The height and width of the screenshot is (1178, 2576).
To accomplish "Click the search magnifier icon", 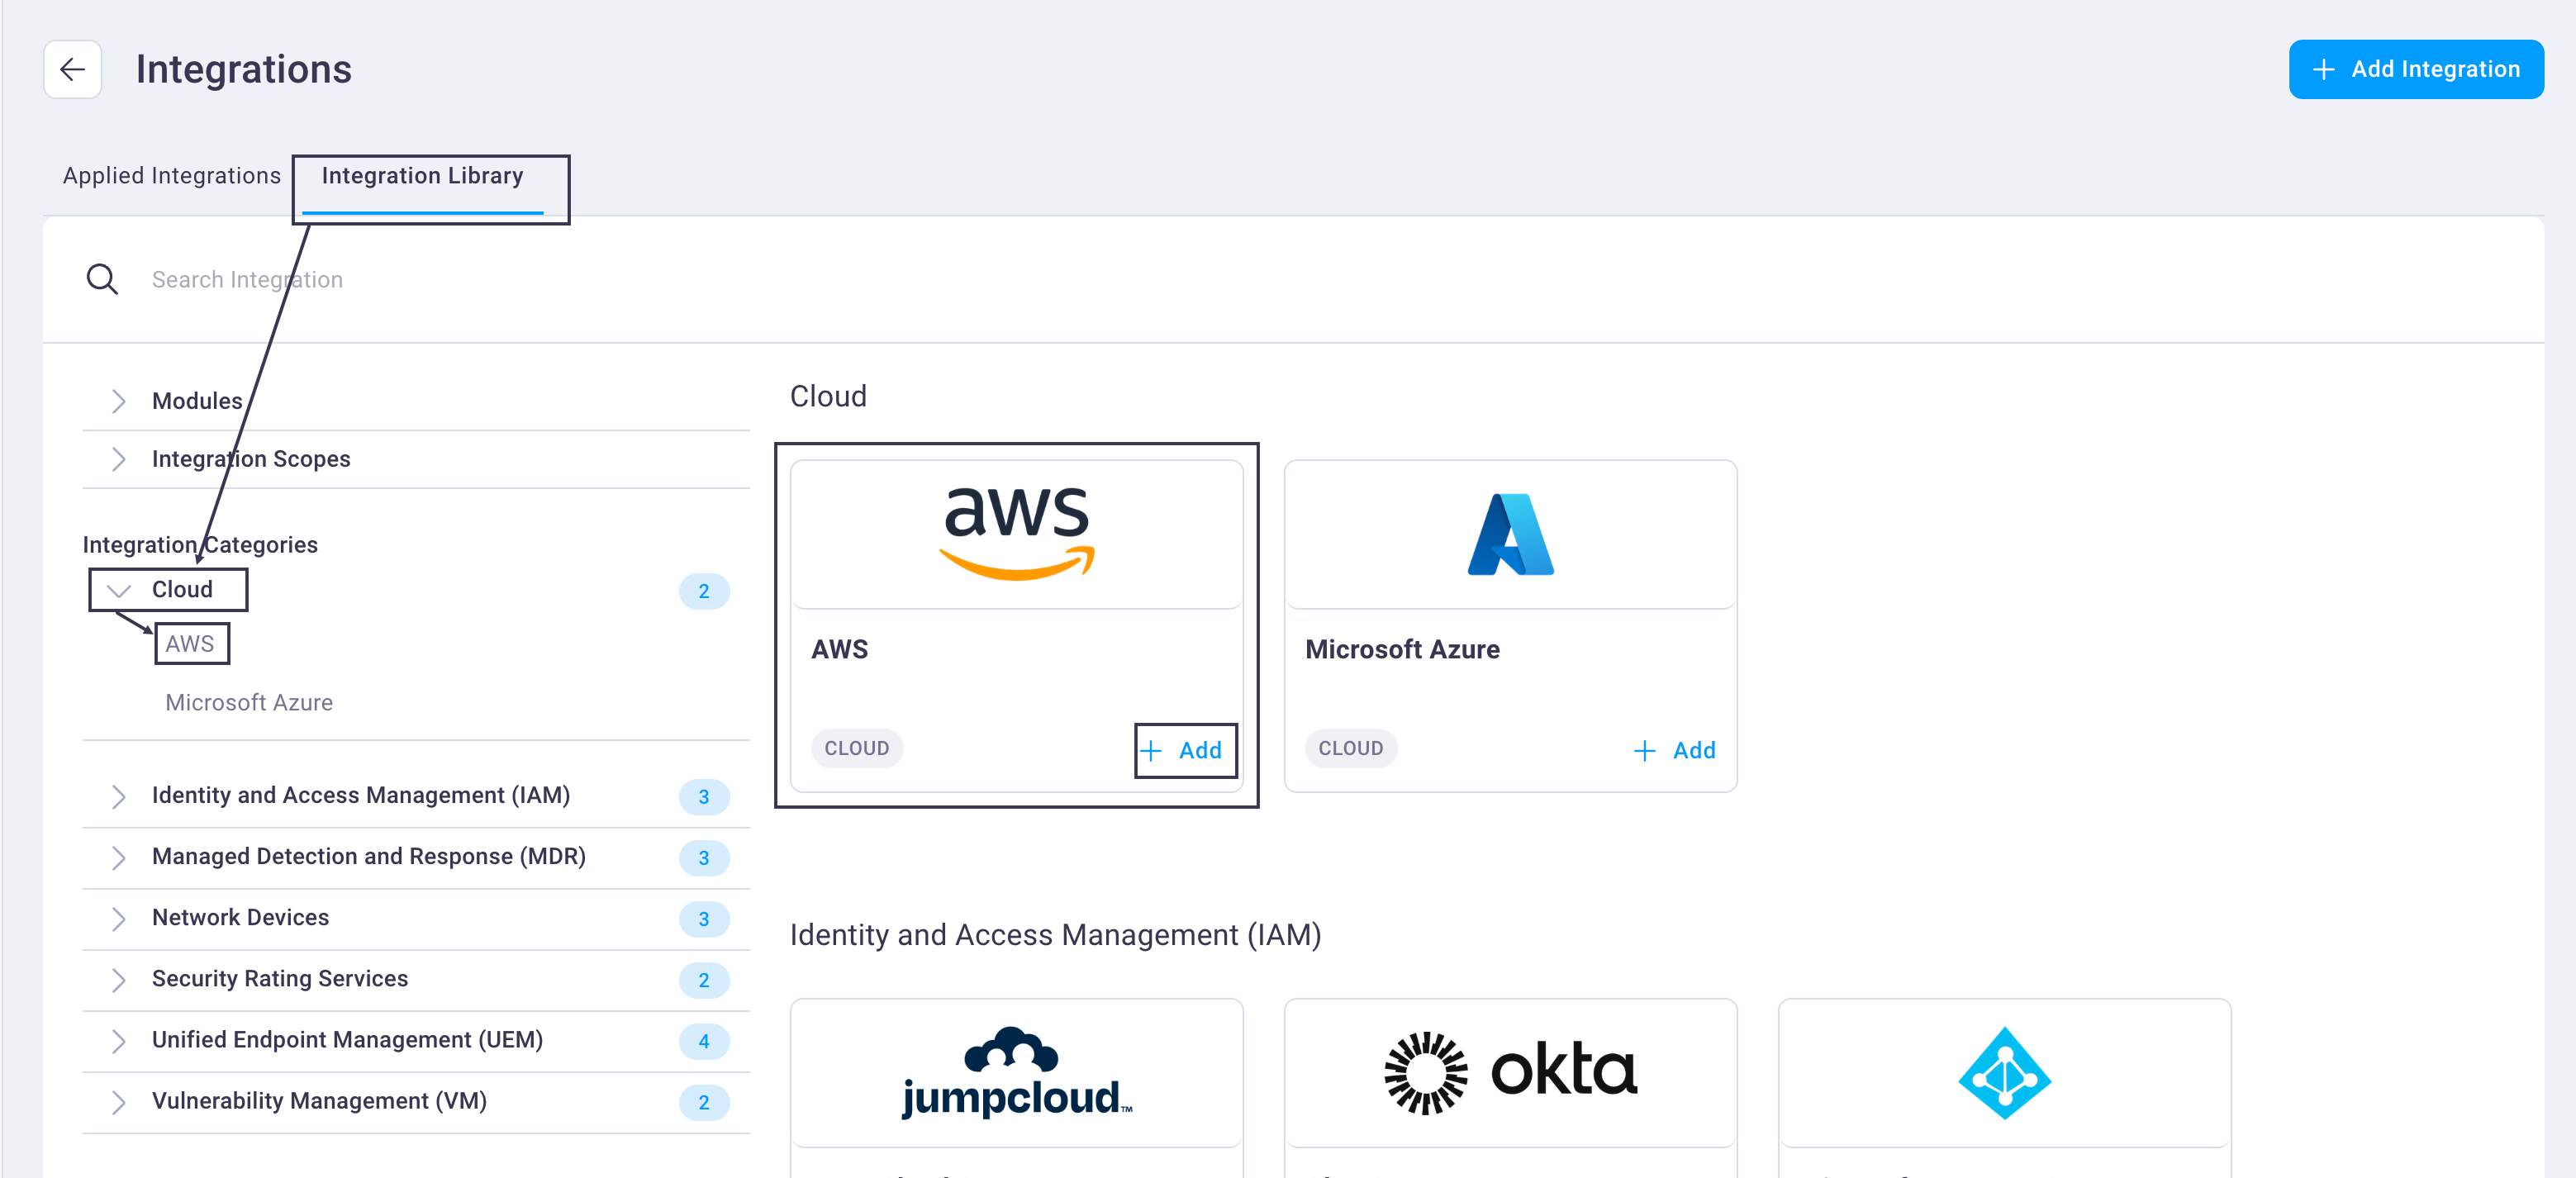I will [102, 279].
